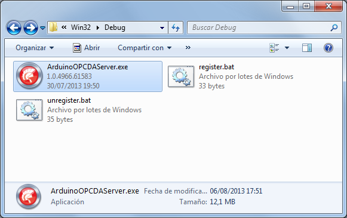Viewport: 347px width, 218px height.
Task: Go forward with the blue Forward arrow
Action: point(30,27)
